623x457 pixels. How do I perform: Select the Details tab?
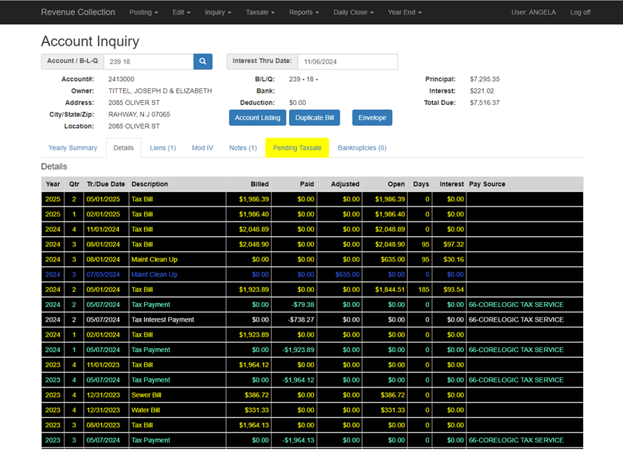click(124, 148)
